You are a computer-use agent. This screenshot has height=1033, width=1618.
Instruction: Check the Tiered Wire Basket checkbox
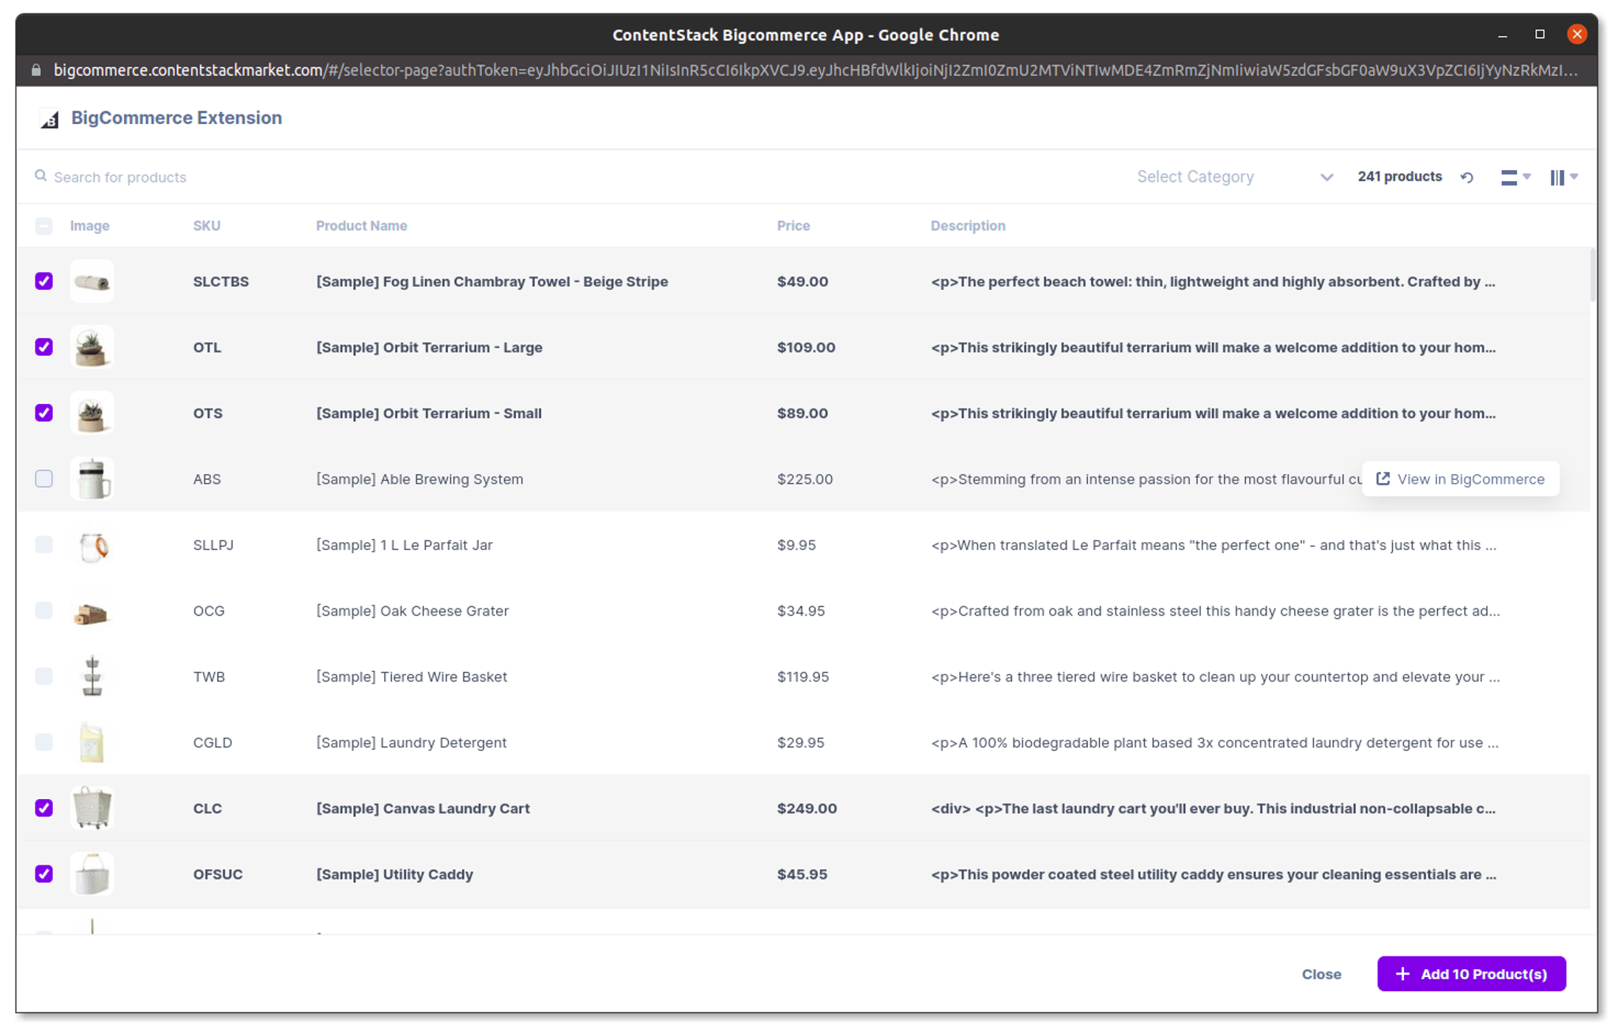44,677
